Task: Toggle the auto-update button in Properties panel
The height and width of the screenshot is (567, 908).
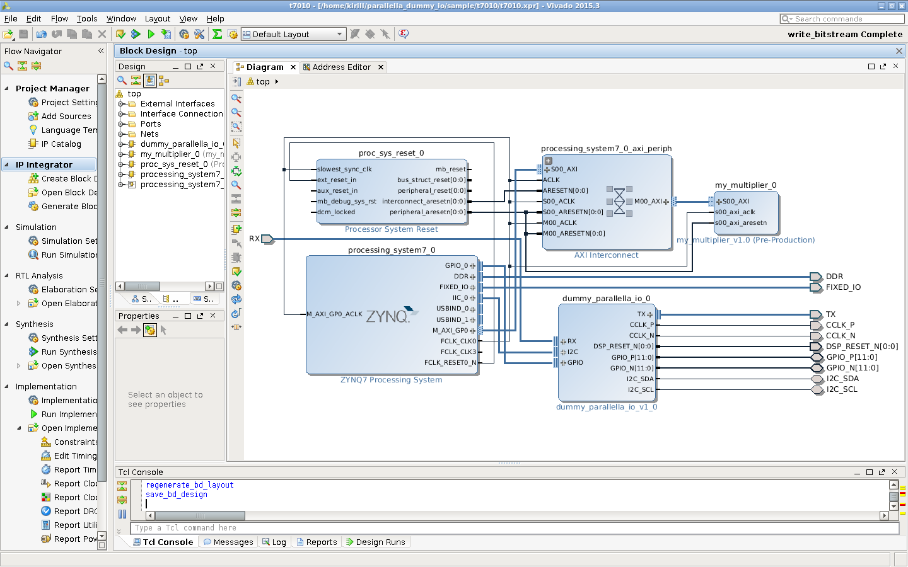Action: coord(150,330)
